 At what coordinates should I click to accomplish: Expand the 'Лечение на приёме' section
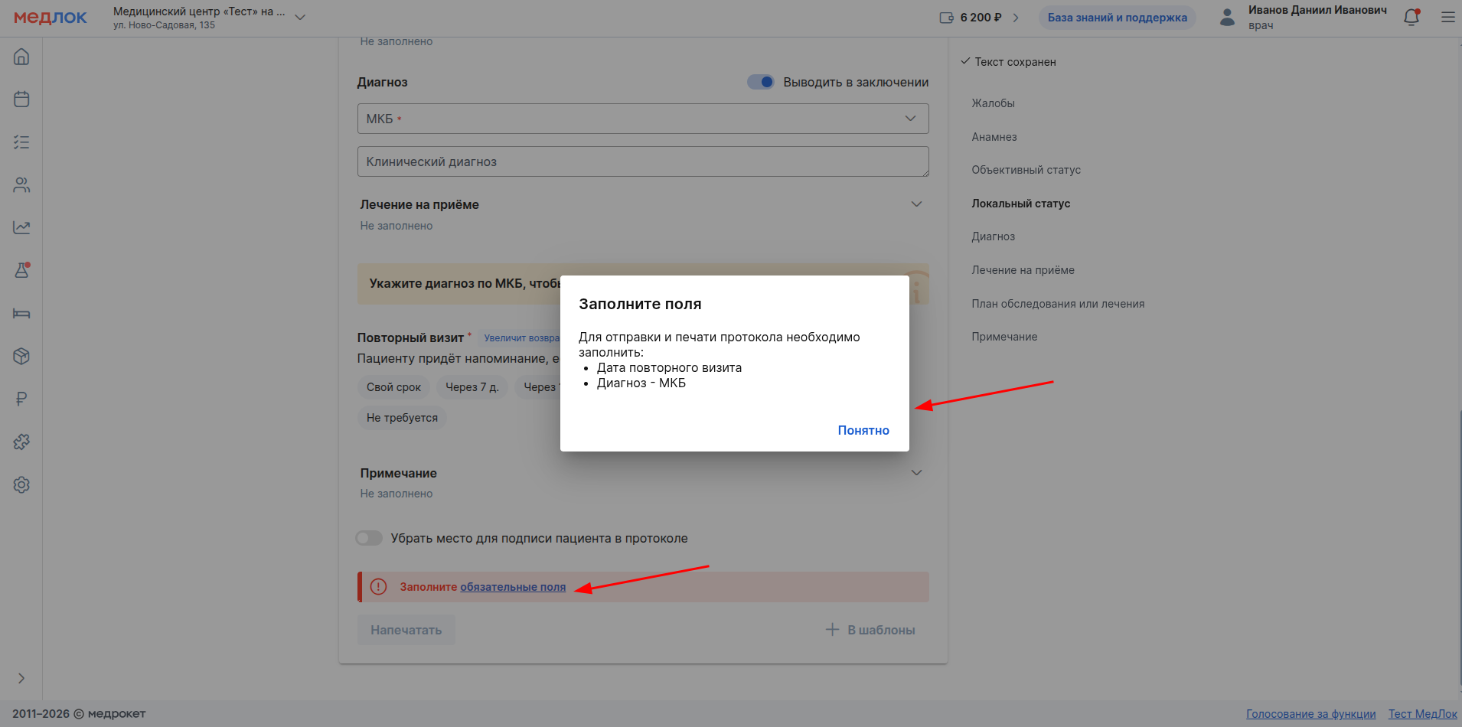click(x=916, y=204)
